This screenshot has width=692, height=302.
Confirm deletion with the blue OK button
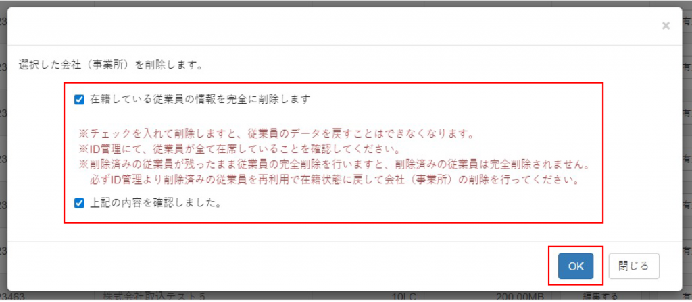[x=576, y=266]
